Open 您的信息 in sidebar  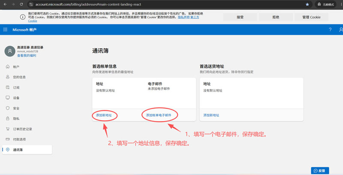tap(19, 77)
